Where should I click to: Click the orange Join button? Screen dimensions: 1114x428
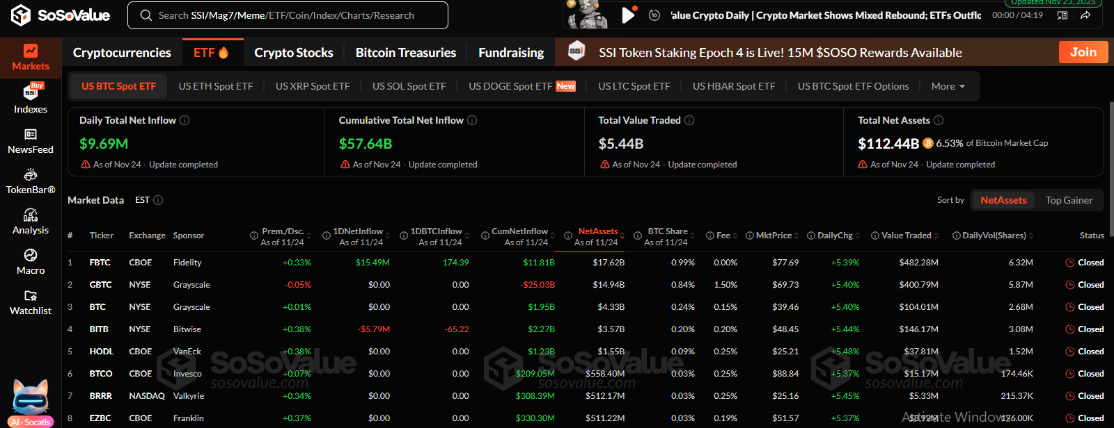click(1083, 52)
